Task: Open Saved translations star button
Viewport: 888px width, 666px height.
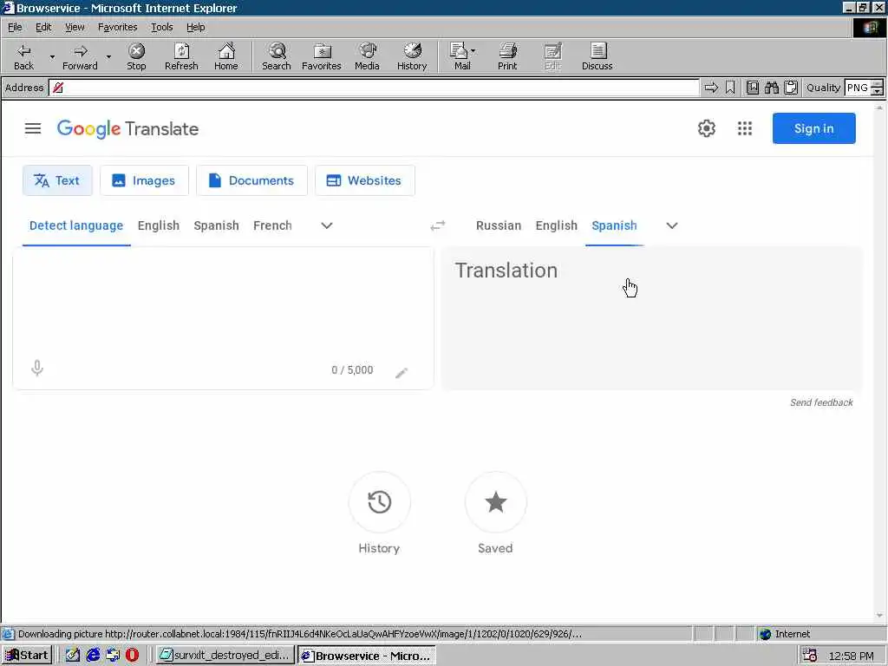Action: (495, 502)
